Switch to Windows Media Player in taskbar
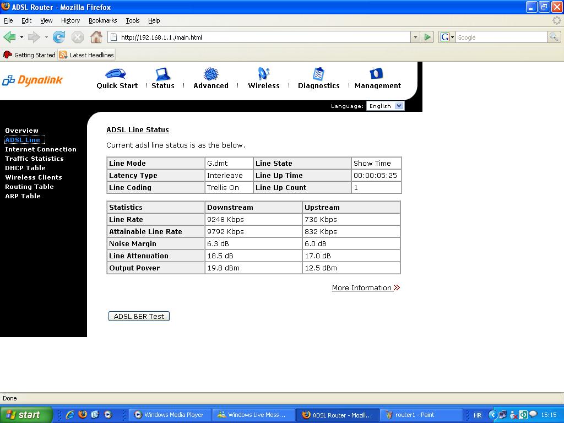Image resolution: width=564 pixels, height=423 pixels. 170,415
